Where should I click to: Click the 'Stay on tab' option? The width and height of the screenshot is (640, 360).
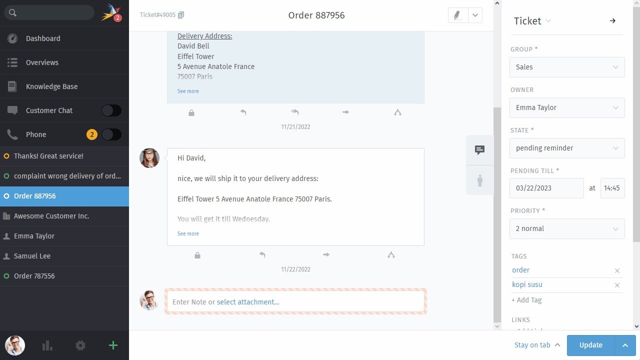tap(537, 345)
